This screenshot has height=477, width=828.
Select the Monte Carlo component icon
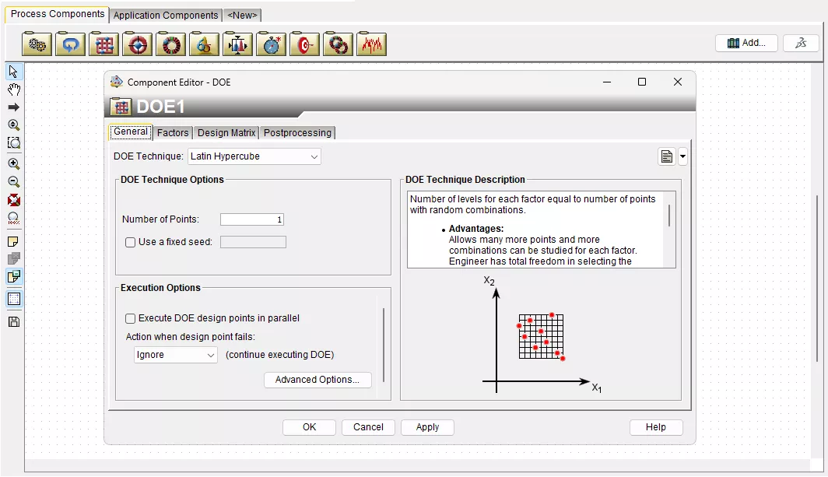[171, 44]
